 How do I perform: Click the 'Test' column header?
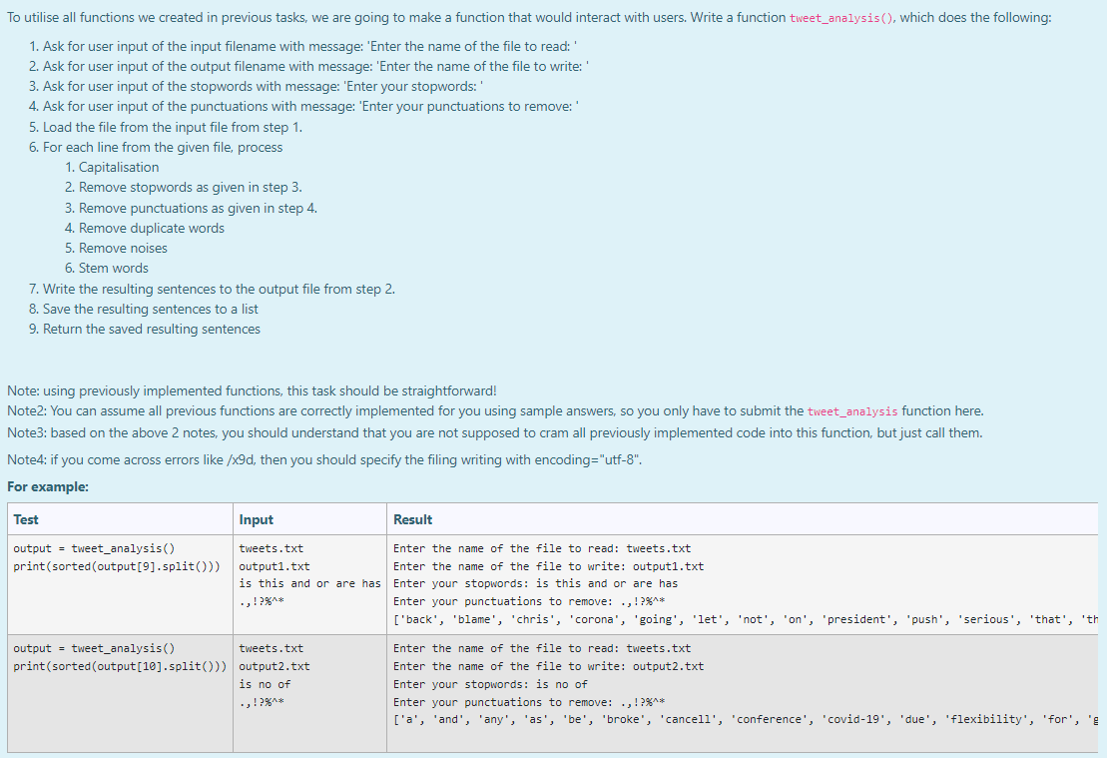tap(26, 519)
